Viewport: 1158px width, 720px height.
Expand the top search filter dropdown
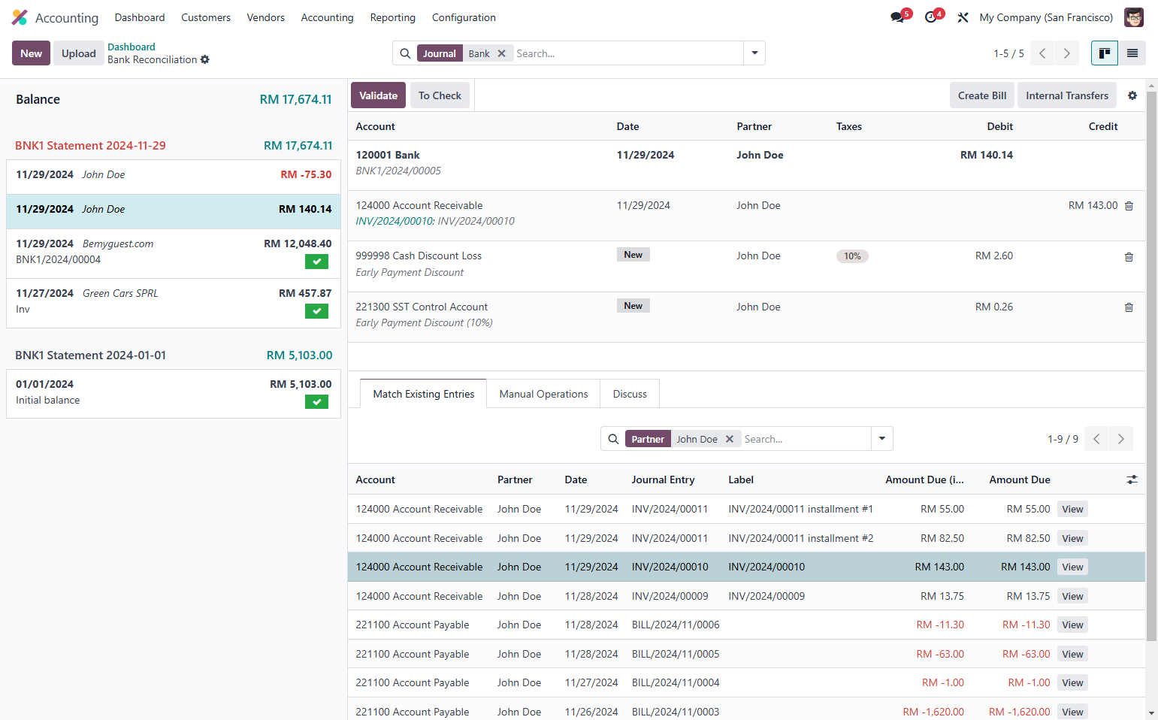(x=754, y=53)
